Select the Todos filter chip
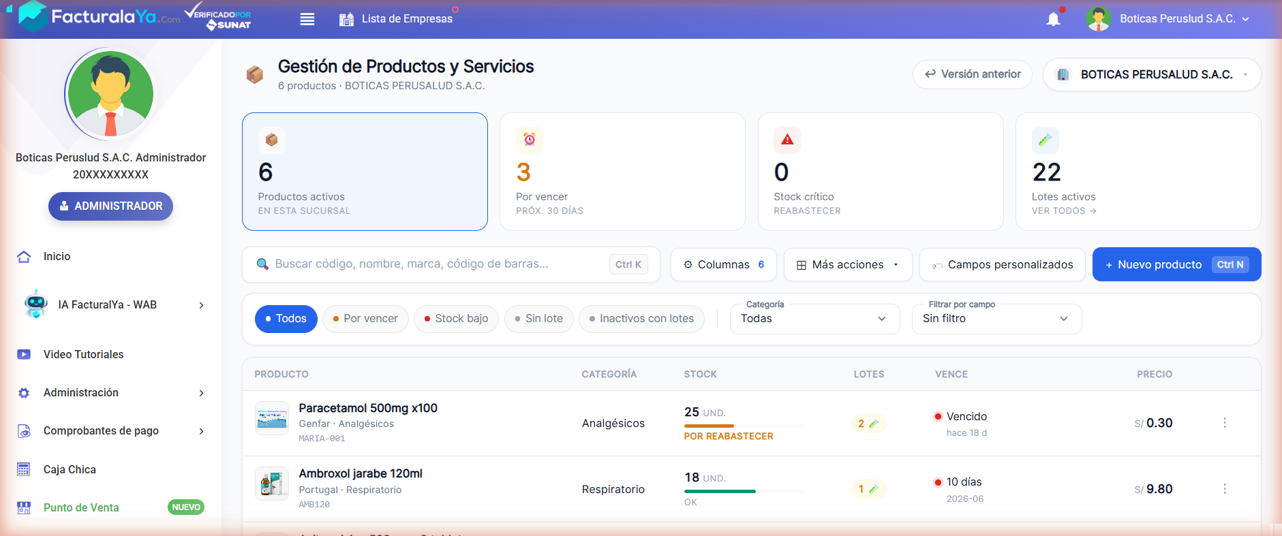The image size is (1282, 536). [x=286, y=319]
